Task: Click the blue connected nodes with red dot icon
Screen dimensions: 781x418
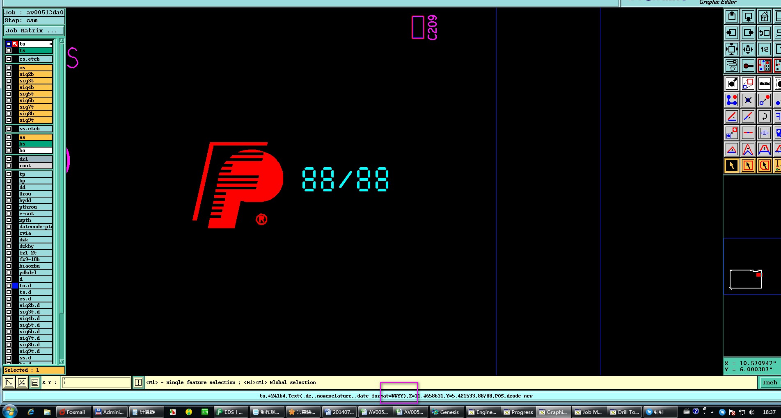Action: click(732, 100)
